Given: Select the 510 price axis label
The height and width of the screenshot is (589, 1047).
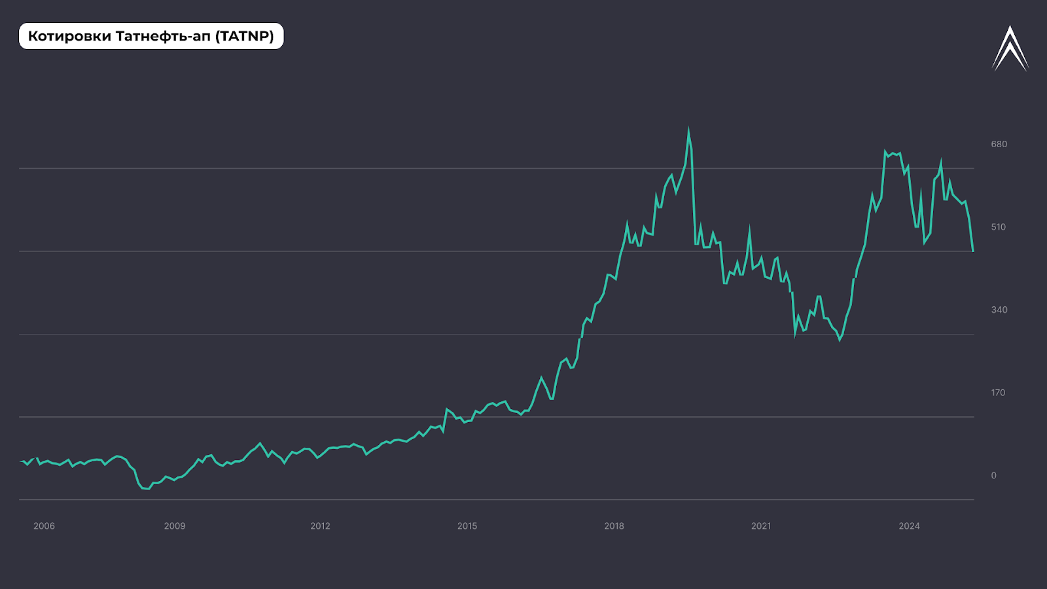Looking at the screenshot, I should click(999, 227).
